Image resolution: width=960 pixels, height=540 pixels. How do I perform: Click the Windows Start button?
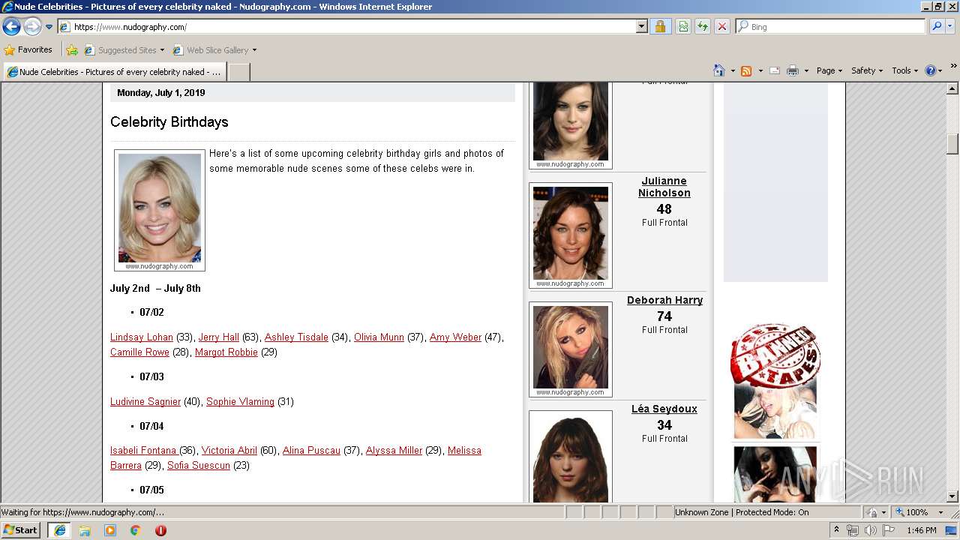(x=21, y=529)
